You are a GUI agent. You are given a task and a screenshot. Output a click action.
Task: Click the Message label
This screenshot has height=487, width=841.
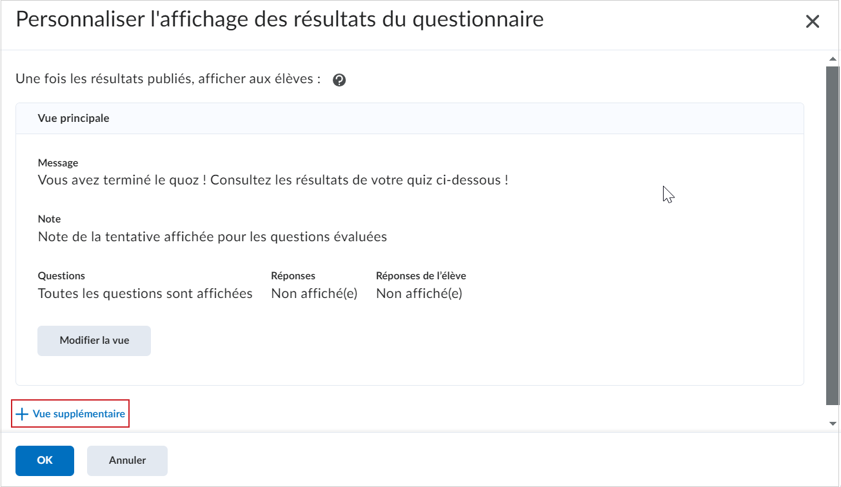[58, 163]
